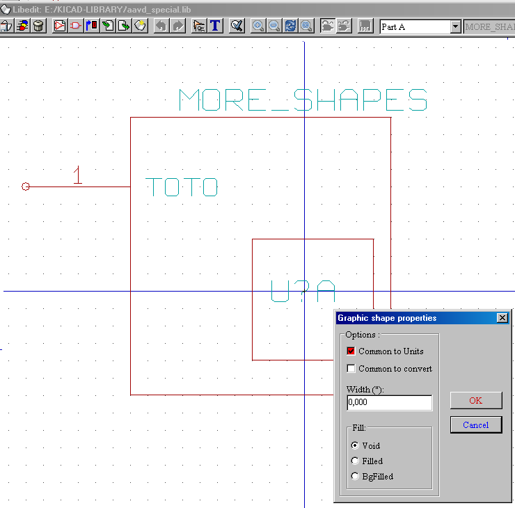Screen dimensions: 515x508
Task: Select the Filled fill option
Action: (356, 461)
